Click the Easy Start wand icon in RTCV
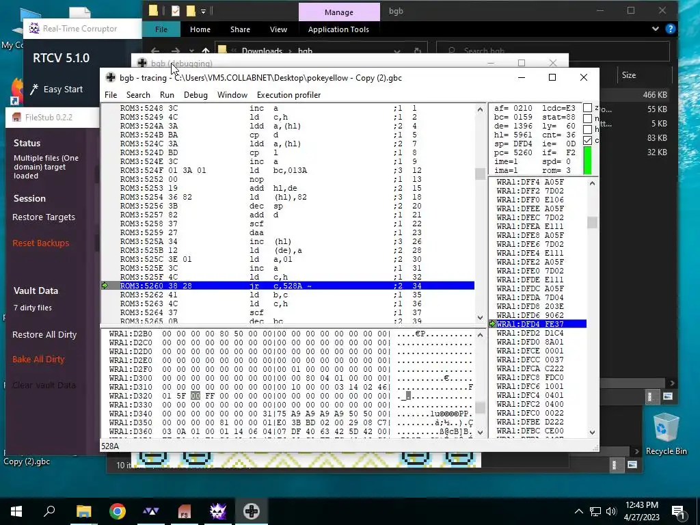700x525 pixels. [x=34, y=90]
